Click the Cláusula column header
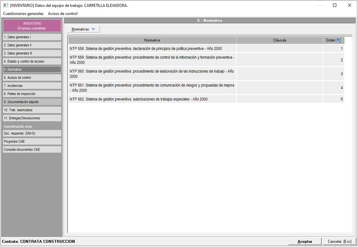This screenshot has width=358, height=247. coord(279,40)
